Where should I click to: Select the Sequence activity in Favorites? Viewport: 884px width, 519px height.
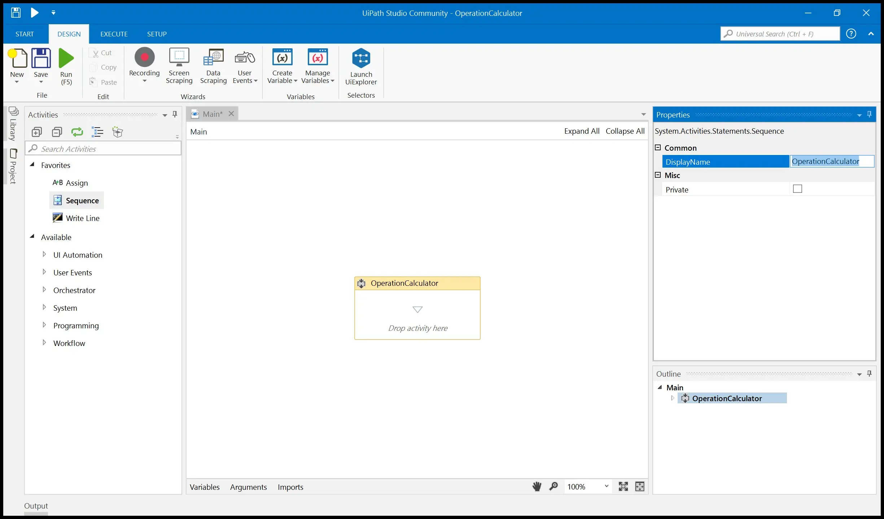point(76,200)
